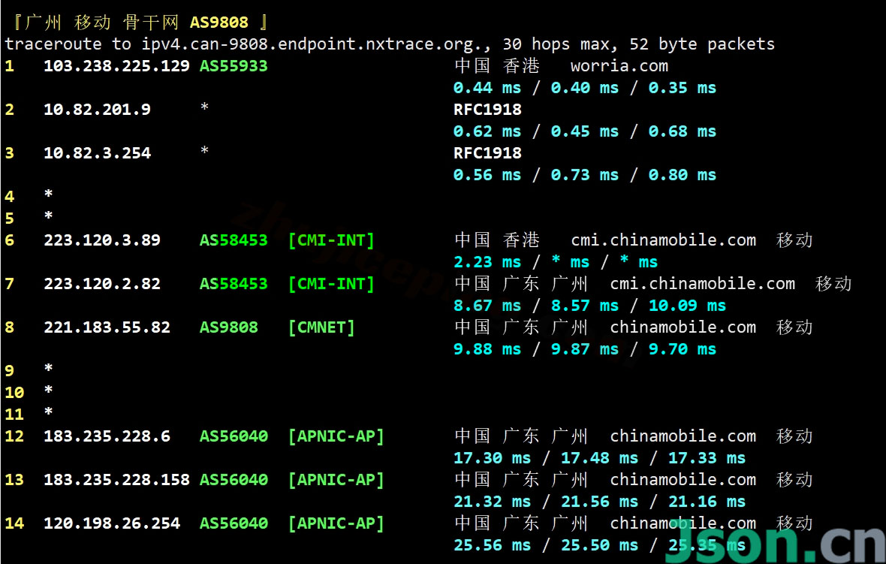886x564 pixels.
Task: Click IP address 221.183.55.82
Action: tap(107, 327)
